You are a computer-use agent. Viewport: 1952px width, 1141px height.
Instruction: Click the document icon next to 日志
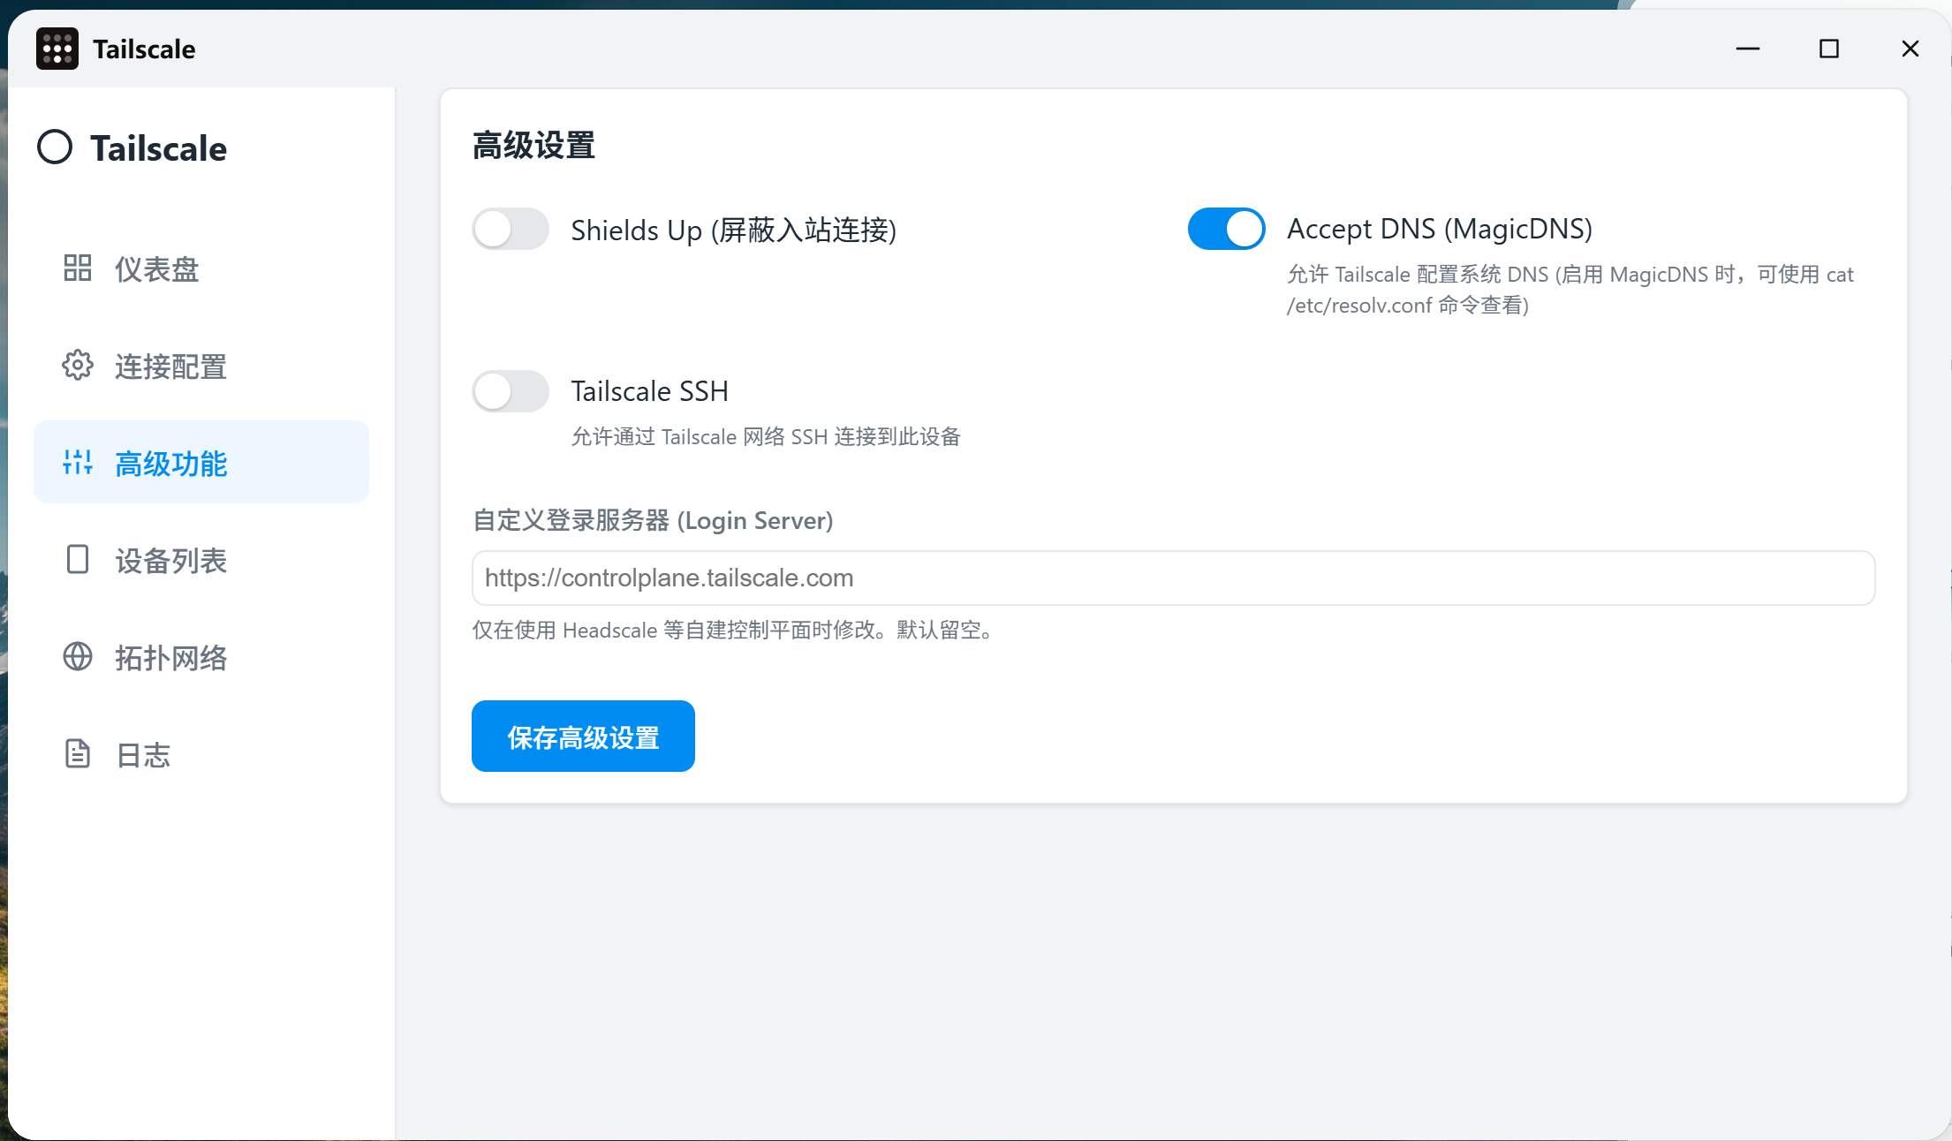[77, 754]
